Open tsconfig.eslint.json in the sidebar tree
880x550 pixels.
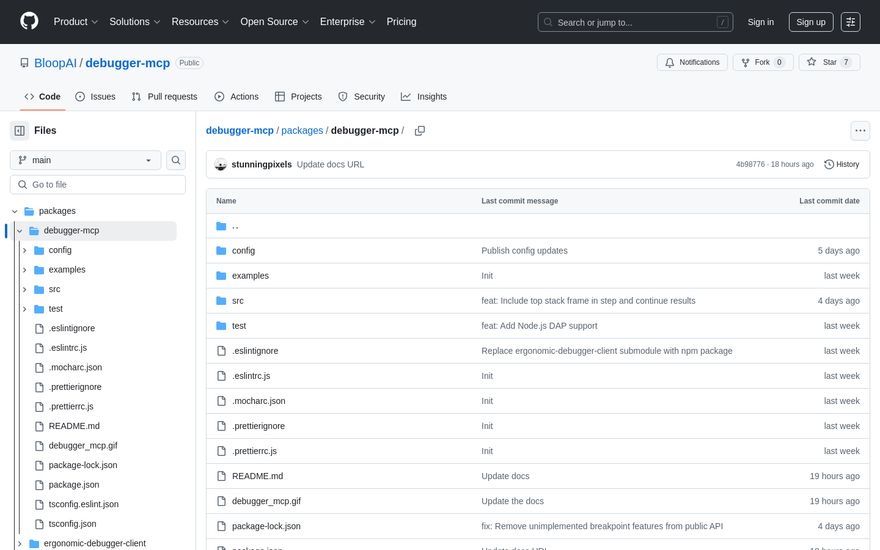click(x=84, y=504)
